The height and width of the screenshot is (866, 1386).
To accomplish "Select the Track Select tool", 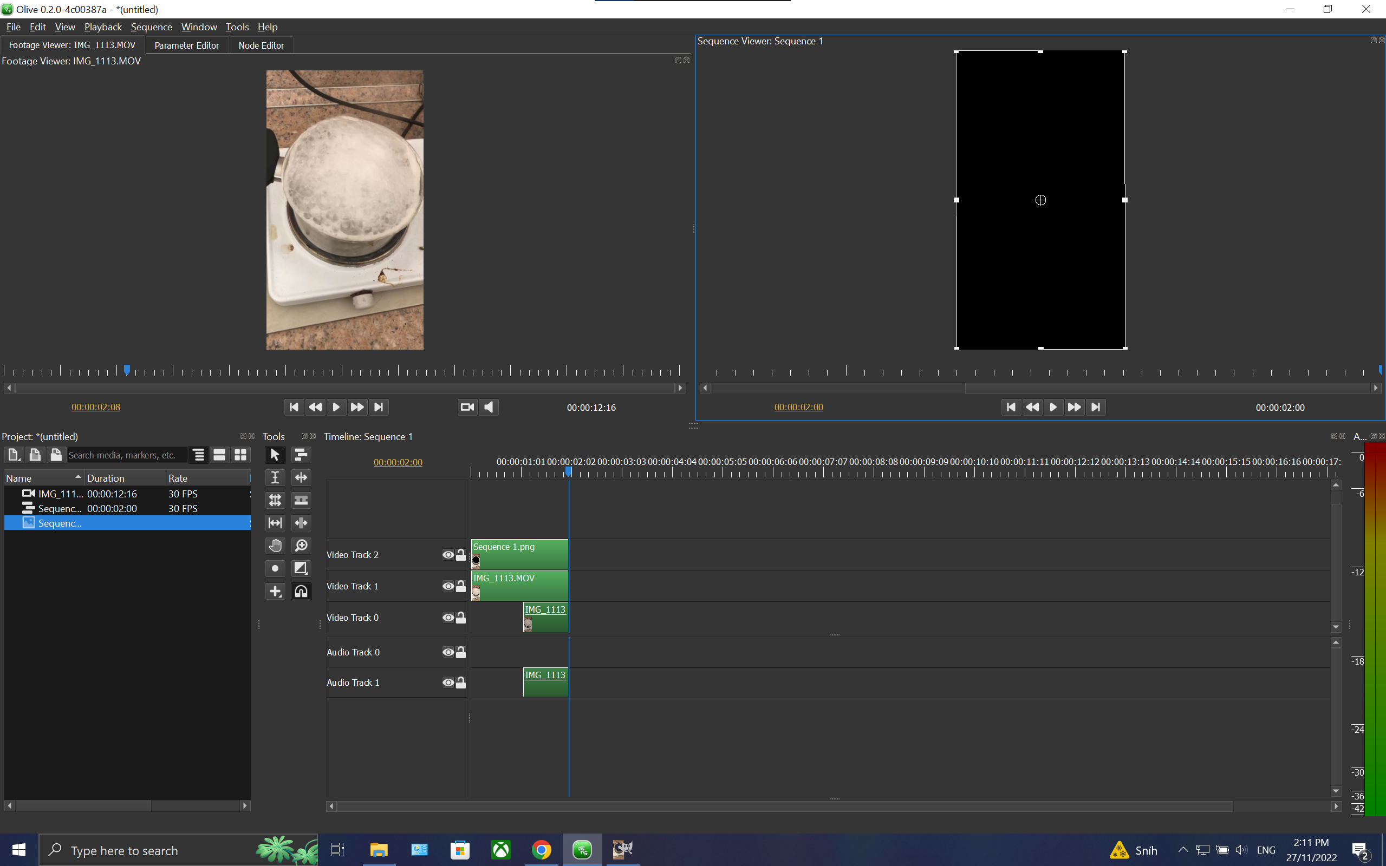I will (x=301, y=455).
